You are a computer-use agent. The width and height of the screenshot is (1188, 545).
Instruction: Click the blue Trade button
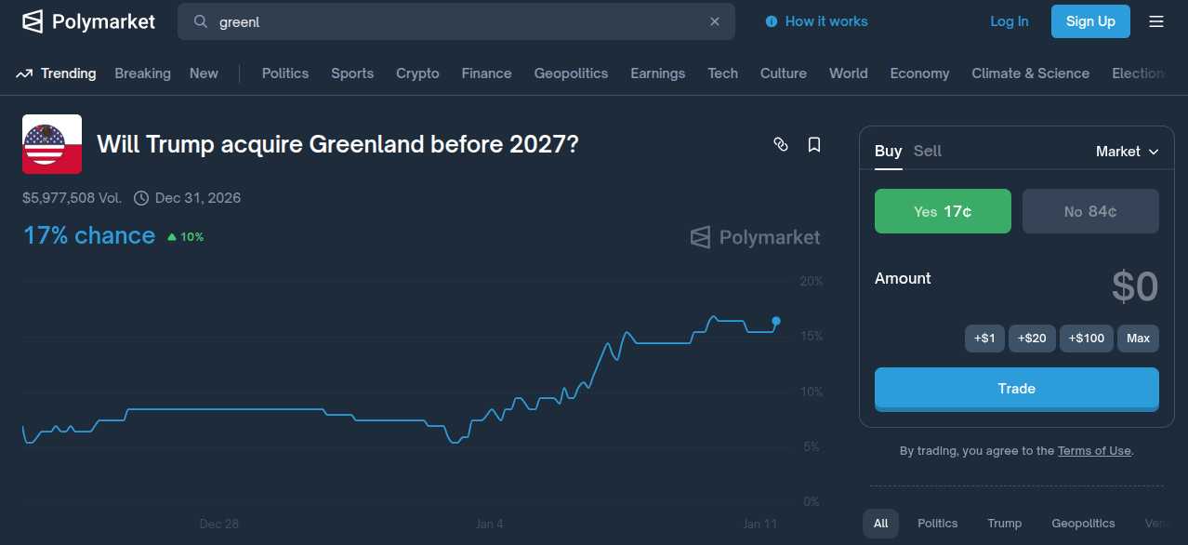(x=1016, y=389)
